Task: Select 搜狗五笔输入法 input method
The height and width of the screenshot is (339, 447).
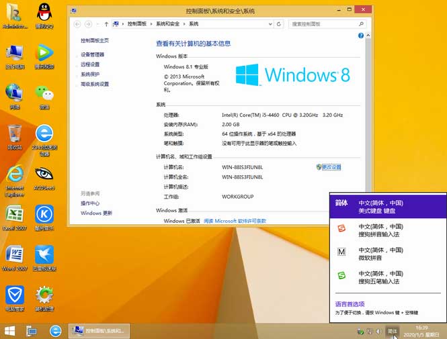Action: pyautogui.click(x=388, y=277)
